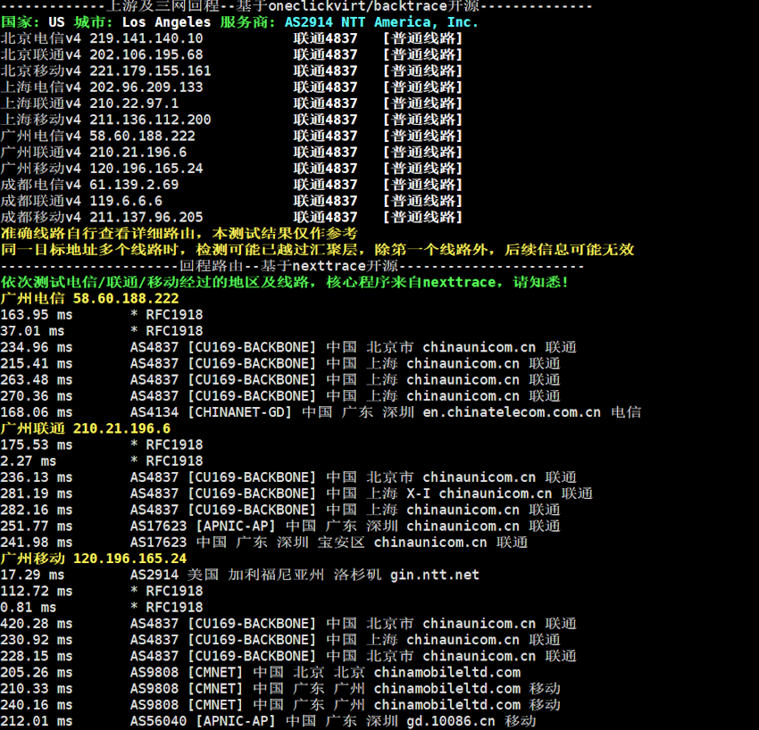Select the IP 58.60.188.222 in the backtrace table

(x=142, y=136)
